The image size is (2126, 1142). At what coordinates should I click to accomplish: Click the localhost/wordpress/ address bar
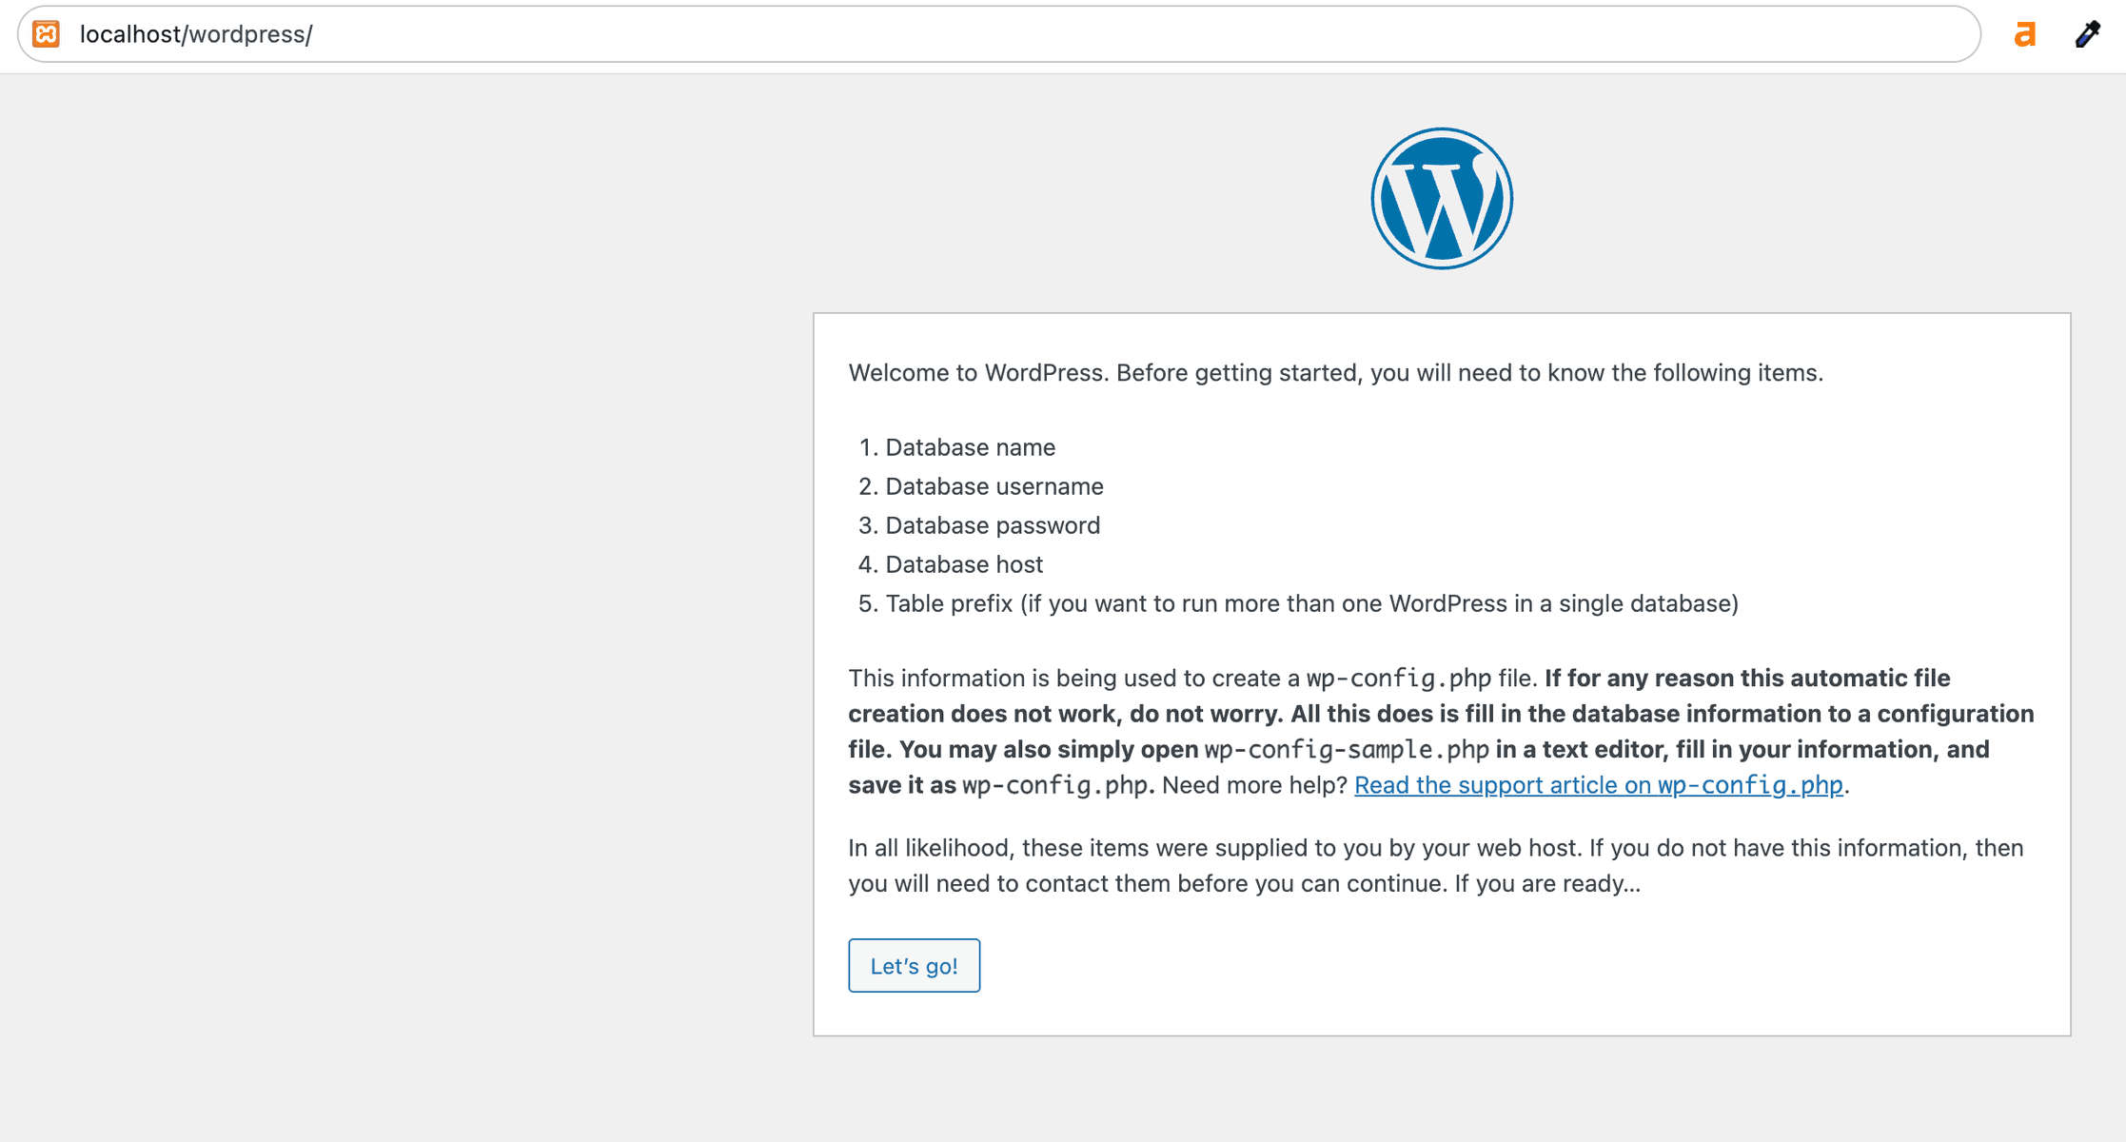point(999,34)
